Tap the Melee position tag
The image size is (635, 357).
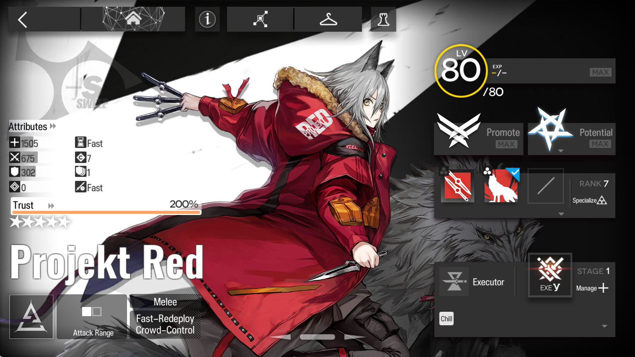tap(165, 302)
